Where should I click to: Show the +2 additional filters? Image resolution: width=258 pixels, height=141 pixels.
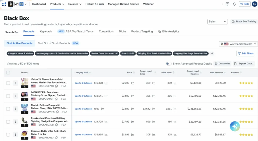coord(212,53)
